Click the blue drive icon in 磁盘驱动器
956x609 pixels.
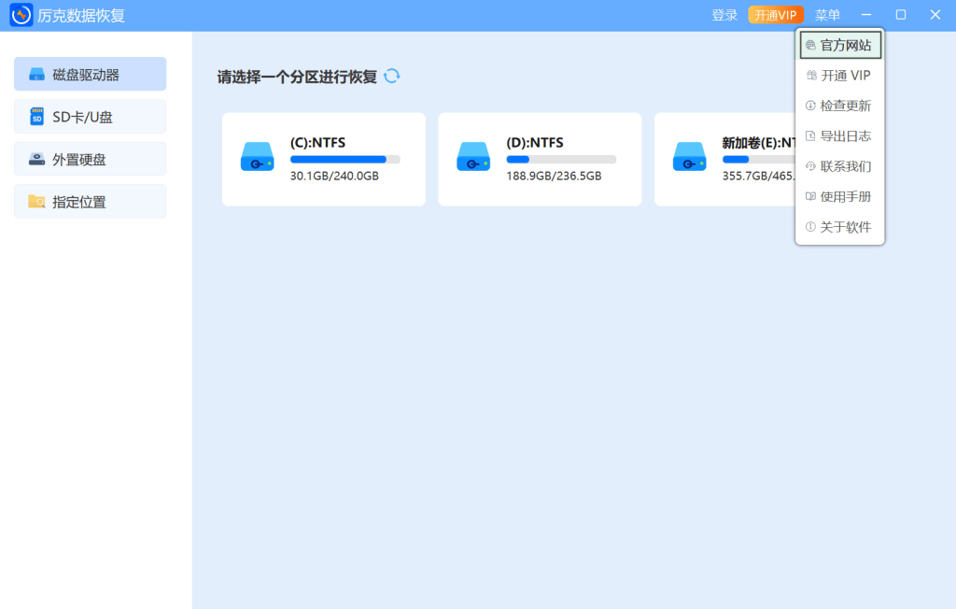click(37, 75)
